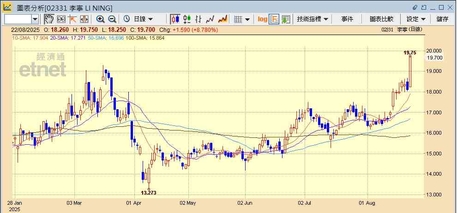Image resolution: width=457 pixels, height=213 pixels.
Task: Click the chart app icon in title bar
Action: coord(7,7)
